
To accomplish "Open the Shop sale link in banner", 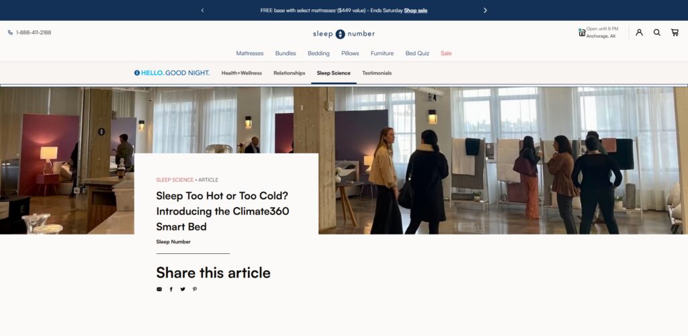I will click(415, 11).
